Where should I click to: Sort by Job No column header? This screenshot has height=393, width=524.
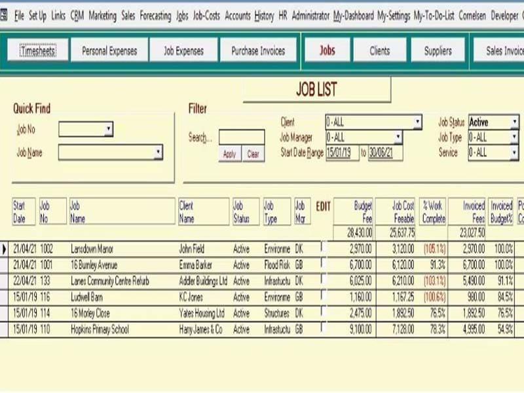coord(53,212)
